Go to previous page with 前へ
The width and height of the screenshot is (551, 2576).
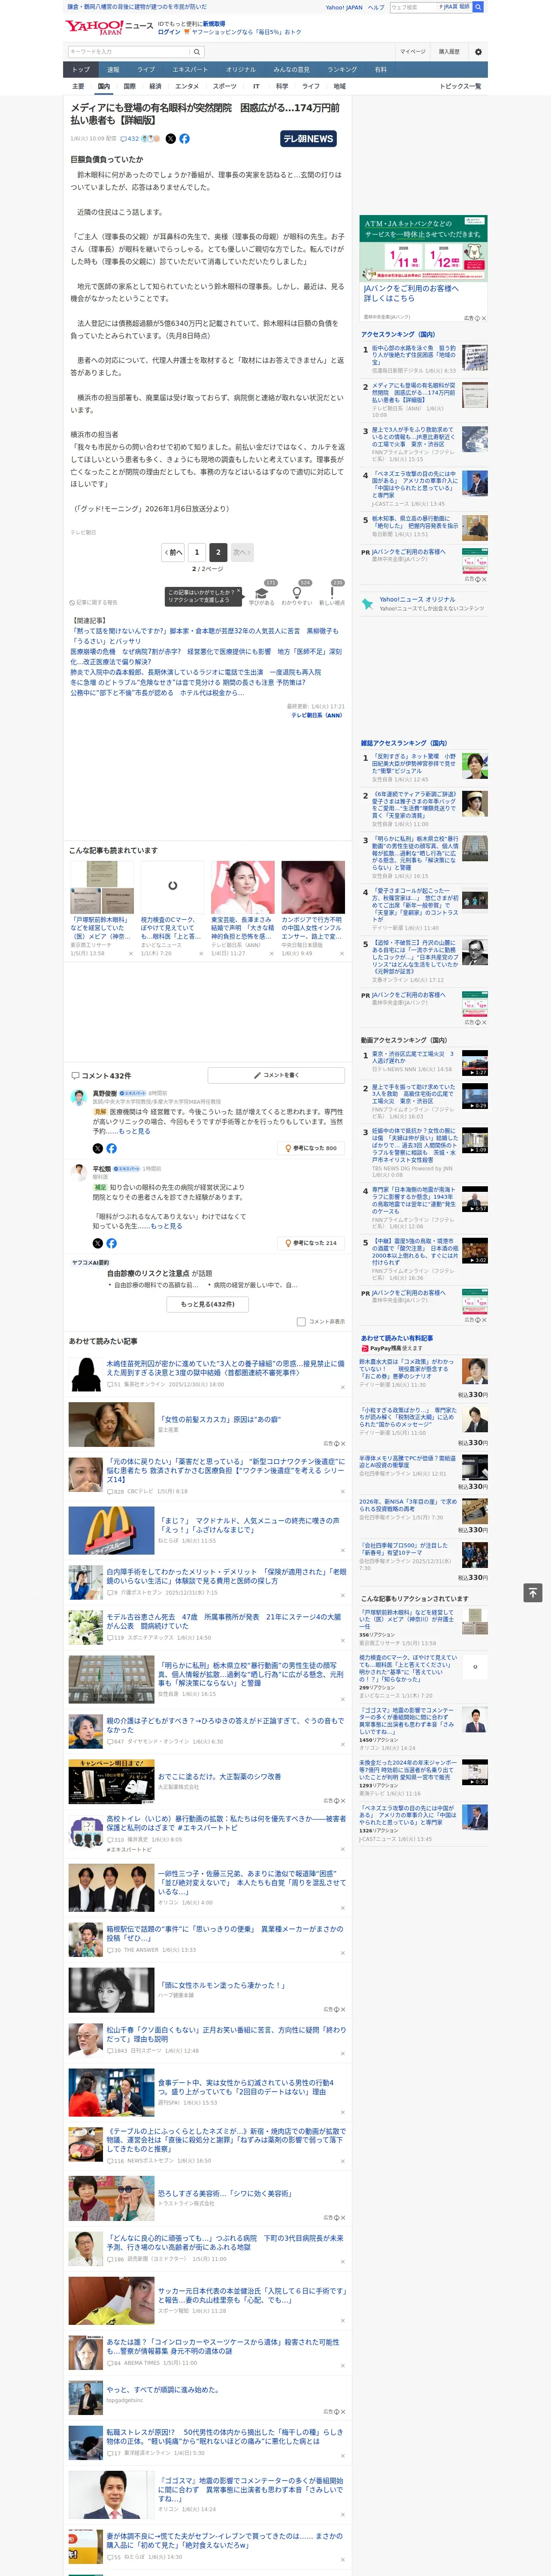point(174,552)
